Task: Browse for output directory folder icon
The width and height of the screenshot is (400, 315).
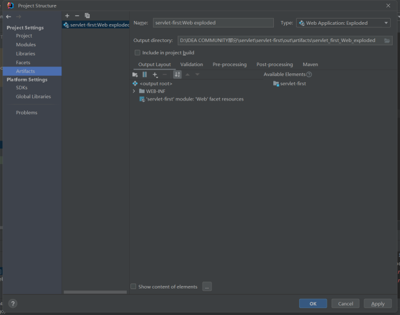Action: tap(387, 41)
